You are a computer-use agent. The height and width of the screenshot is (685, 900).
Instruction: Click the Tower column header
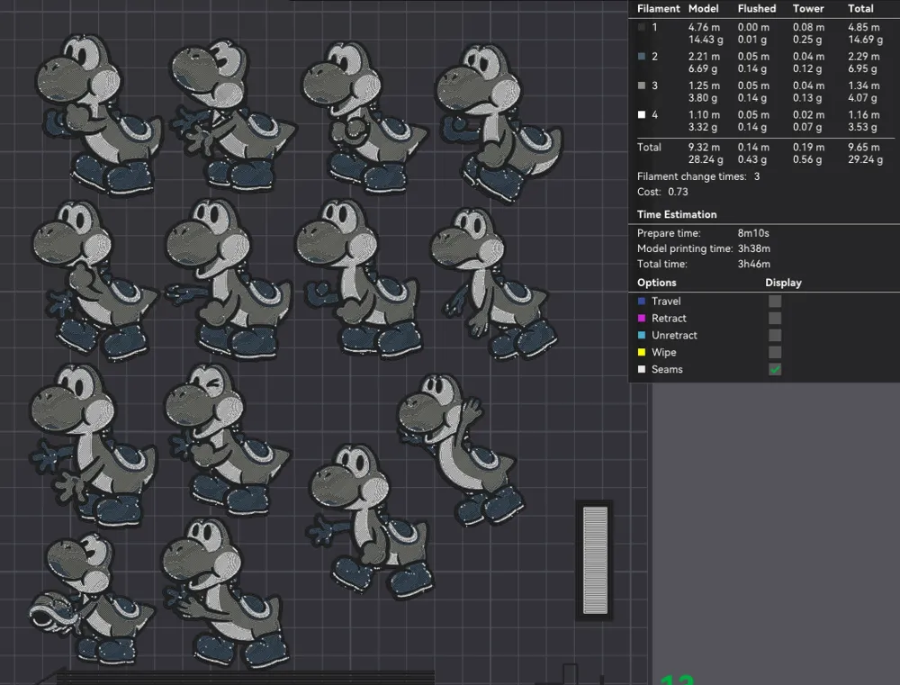(x=808, y=9)
